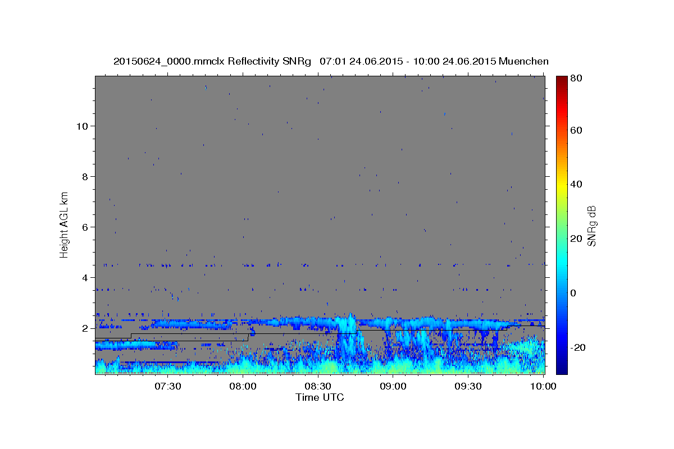Viewport: 674px width, 449px height.
Task: Select the 08:30 time tick label
Action: [x=318, y=386]
